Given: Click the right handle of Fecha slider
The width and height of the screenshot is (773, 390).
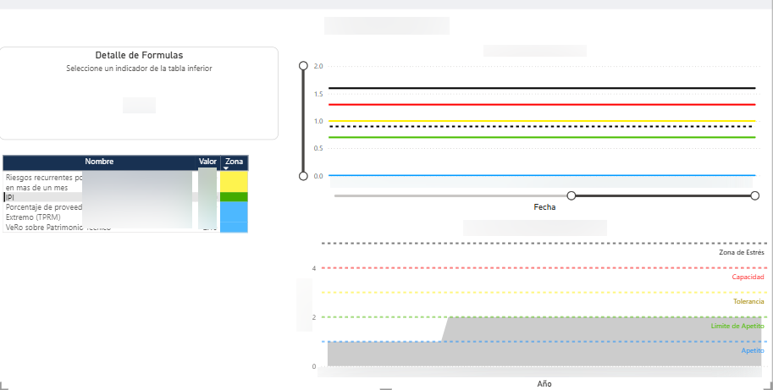Looking at the screenshot, I should click(x=754, y=195).
